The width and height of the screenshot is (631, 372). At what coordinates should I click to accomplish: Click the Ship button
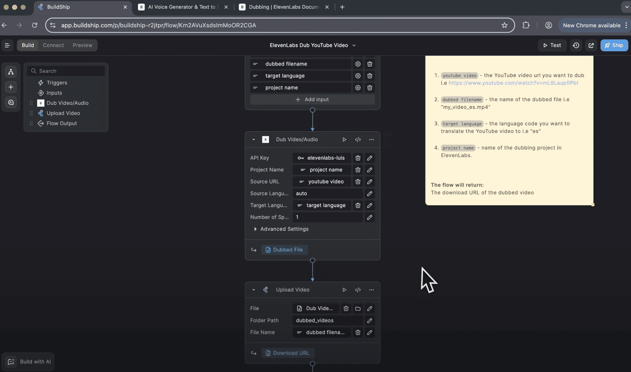tap(614, 45)
